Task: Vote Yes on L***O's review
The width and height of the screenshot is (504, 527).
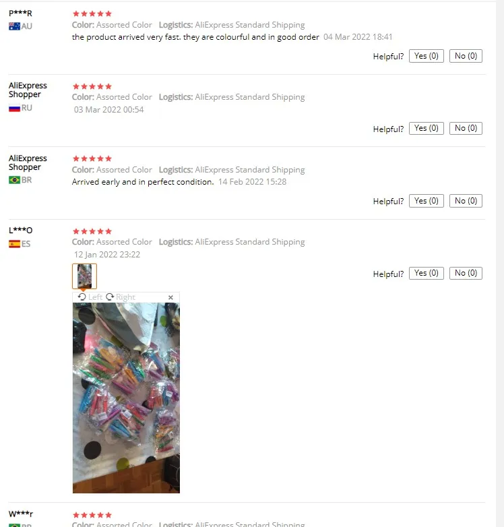Action: pos(426,273)
